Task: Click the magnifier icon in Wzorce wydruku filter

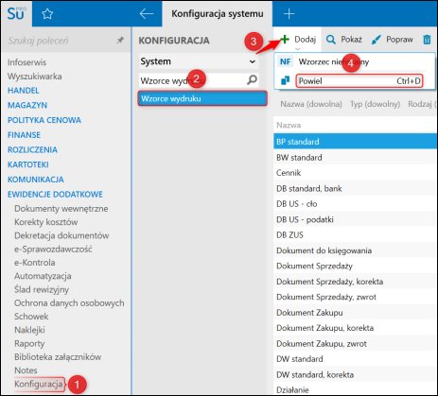Action: (252, 80)
